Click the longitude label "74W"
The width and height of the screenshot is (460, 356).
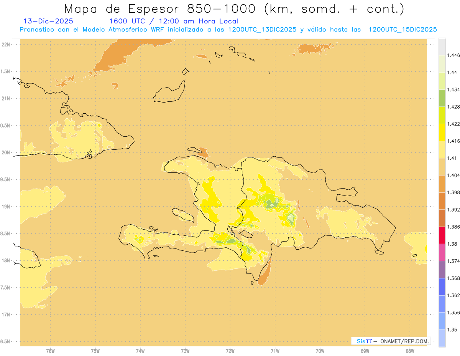pyautogui.click(x=140, y=351)
